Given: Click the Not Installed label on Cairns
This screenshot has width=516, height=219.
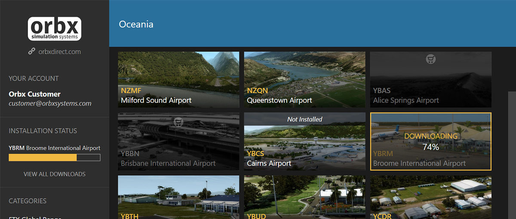Looking at the screenshot, I should pyautogui.click(x=305, y=119).
